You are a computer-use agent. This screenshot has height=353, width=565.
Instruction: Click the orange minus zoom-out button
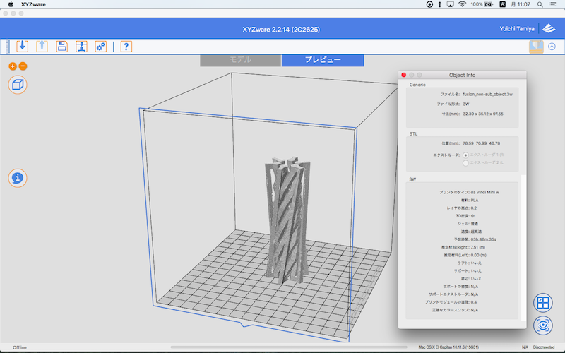click(23, 66)
